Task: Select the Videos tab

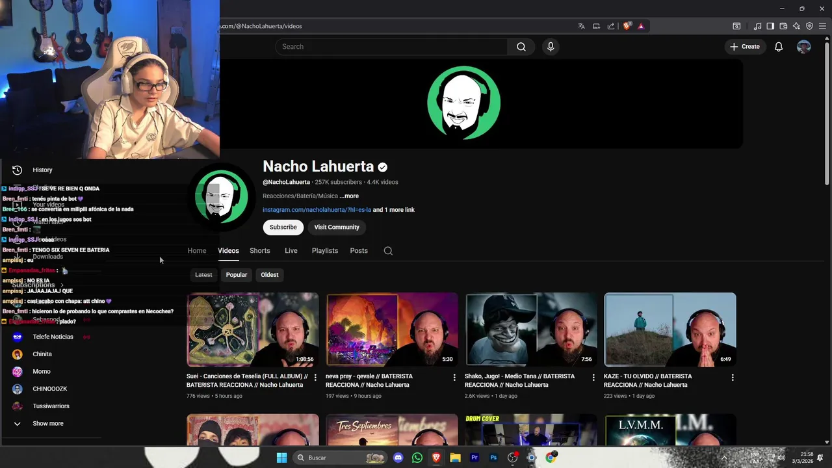Action: (x=228, y=251)
